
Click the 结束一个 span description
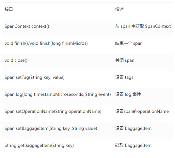tap(129, 44)
